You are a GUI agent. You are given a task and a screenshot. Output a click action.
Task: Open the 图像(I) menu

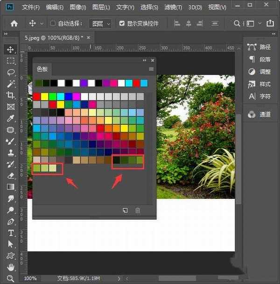point(78,7)
